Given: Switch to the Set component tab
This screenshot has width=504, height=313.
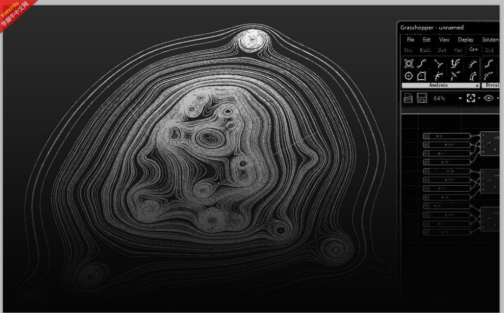Looking at the screenshot, I should click(442, 50).
